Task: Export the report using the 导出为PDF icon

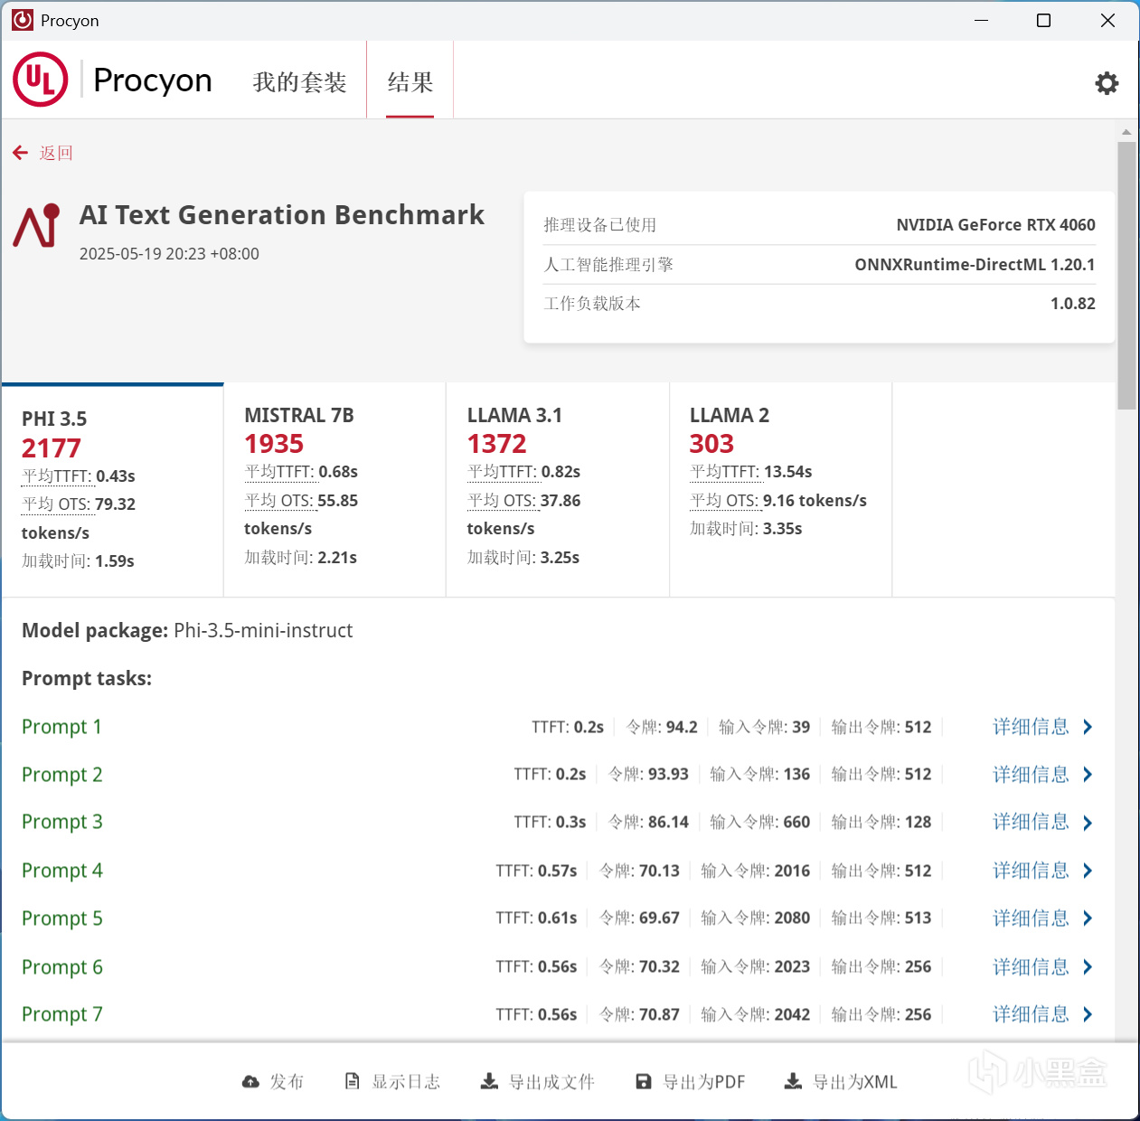Action: (643, 1080)
